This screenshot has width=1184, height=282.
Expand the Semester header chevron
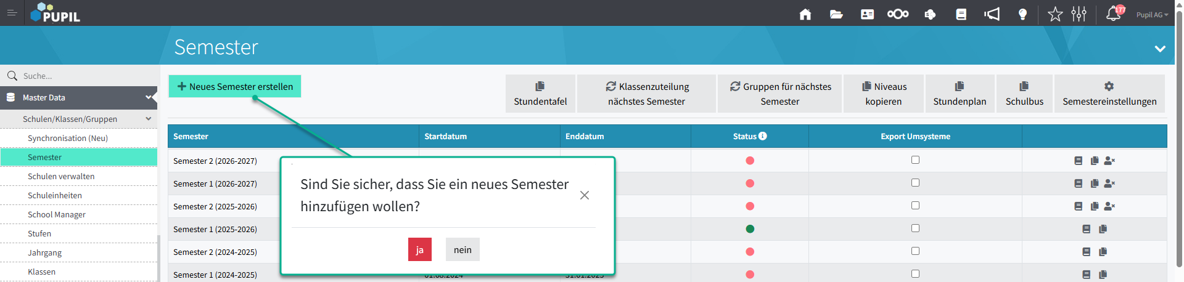(x=1160, y=49)
